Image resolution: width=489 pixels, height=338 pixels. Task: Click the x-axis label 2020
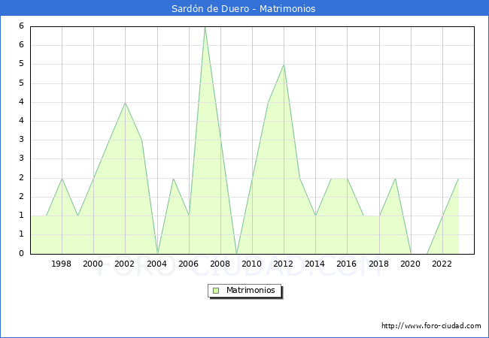pos(411,264)
